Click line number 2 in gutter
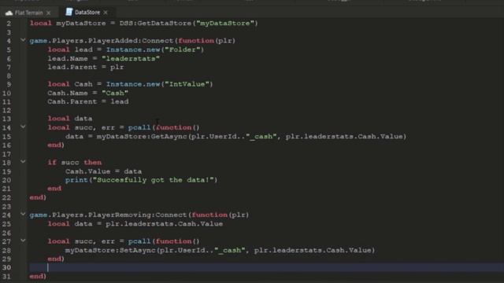504x283 pixels. point(9,24)
